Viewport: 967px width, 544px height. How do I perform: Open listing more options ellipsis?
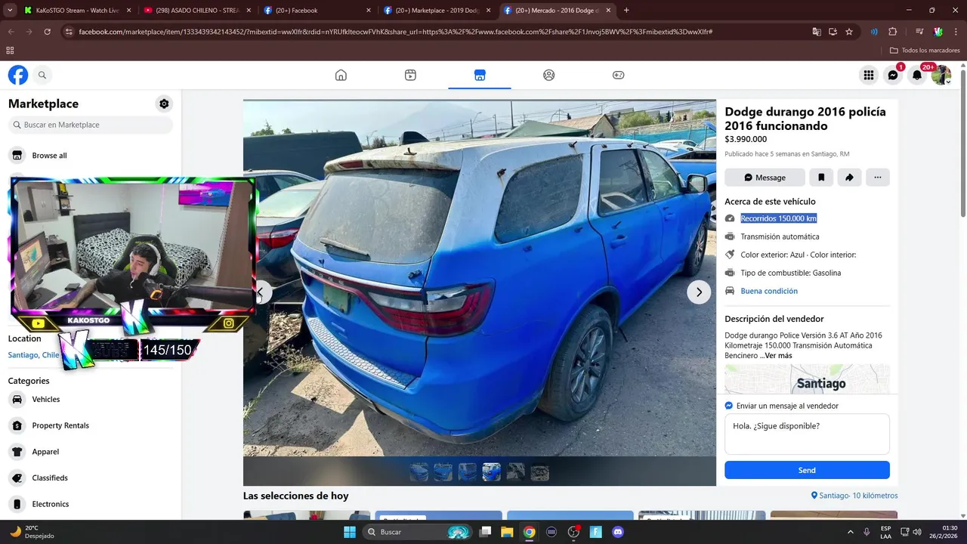point(877,178)
